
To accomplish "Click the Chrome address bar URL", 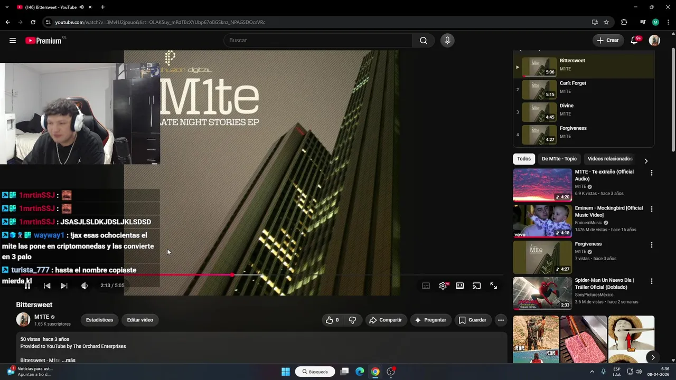I will coord(161,22).
